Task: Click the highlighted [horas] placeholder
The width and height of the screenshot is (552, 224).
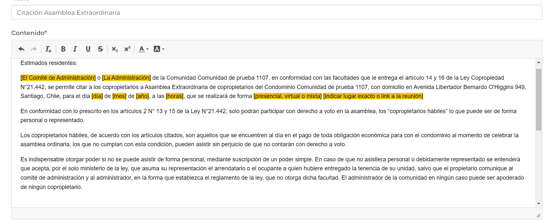Action: (x=175, y=96)
